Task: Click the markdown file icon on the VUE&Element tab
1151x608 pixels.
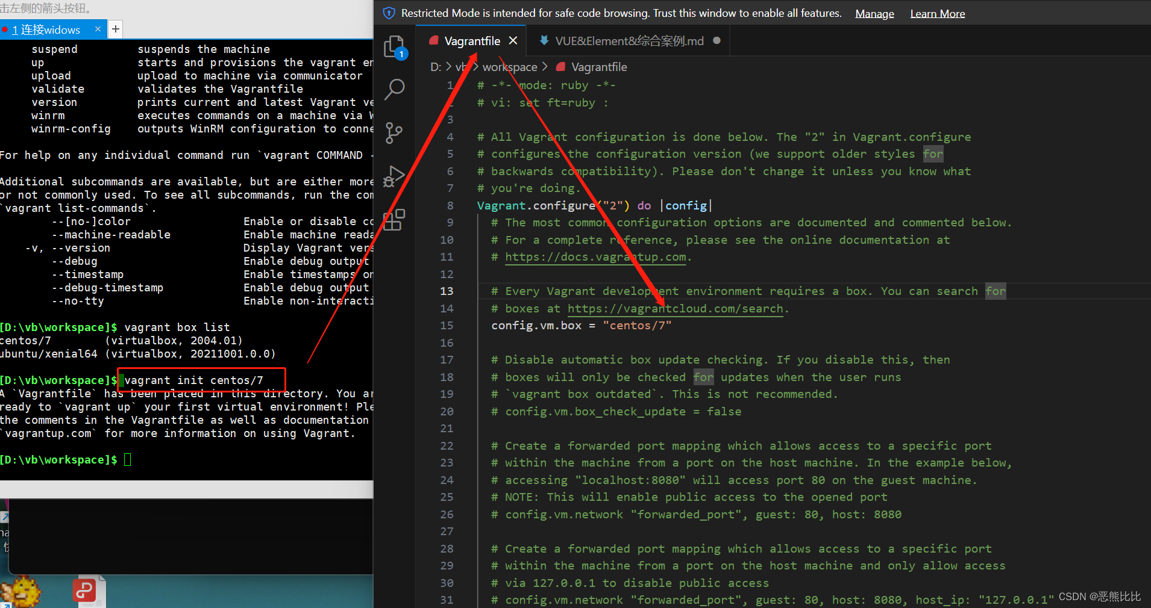Action: [544, 40]
